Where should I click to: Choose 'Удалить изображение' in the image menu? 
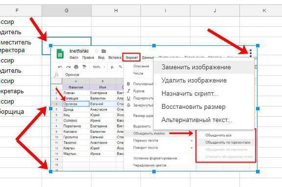204,81
